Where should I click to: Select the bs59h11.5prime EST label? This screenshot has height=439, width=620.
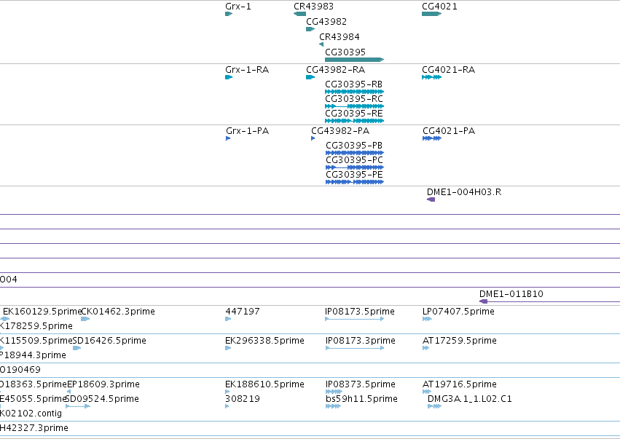[x=361, y=399]
